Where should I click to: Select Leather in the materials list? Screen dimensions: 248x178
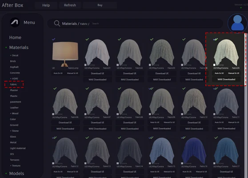tap(14, 107)
